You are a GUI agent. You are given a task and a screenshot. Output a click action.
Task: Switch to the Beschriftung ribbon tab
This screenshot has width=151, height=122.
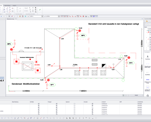click(x=7, y=5)
